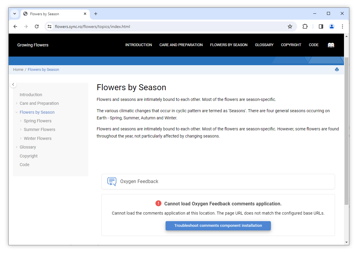This screenshot has height=253, width=358.
Task: Open CODE in top menu
Action: [314, 45]
